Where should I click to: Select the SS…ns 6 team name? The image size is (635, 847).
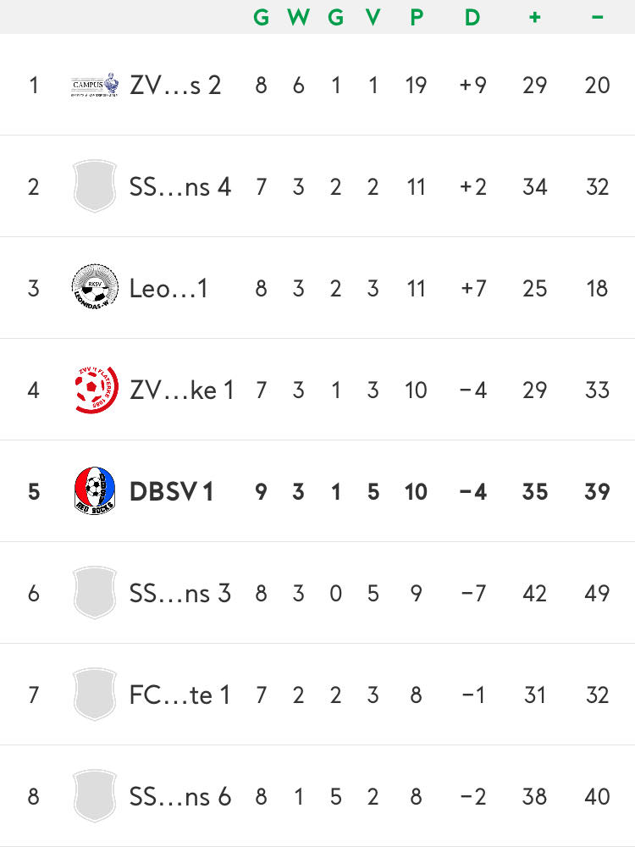coord(180,797)
